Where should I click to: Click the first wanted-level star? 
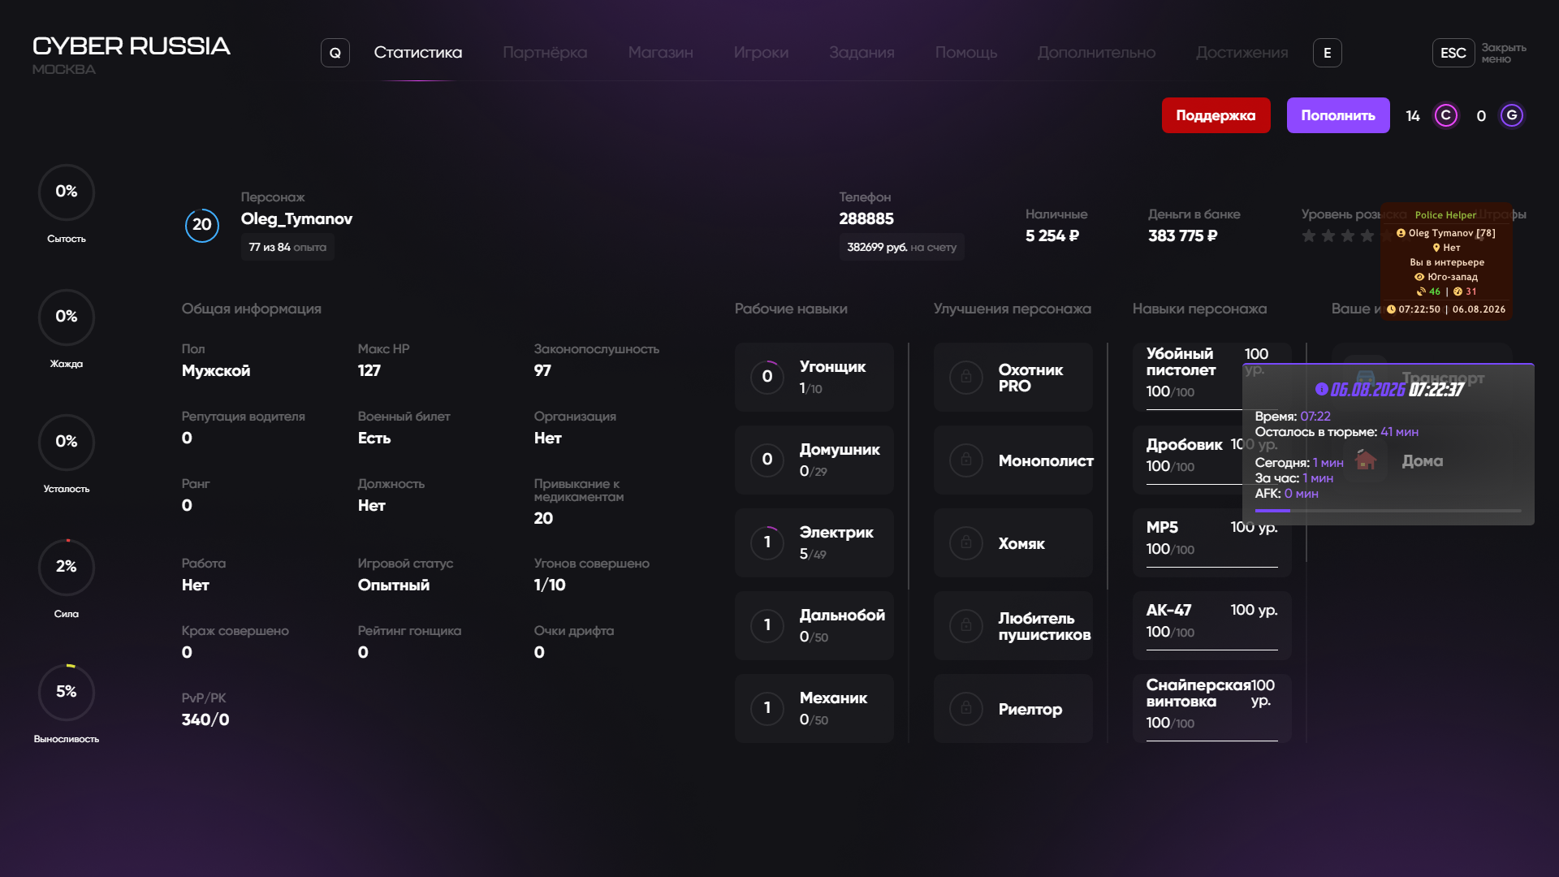pos(1309,235)
